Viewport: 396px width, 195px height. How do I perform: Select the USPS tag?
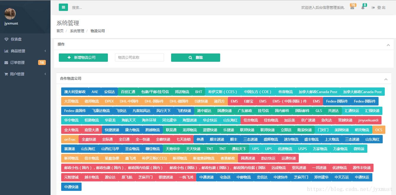pyautogui.click(x=302, y=149)
